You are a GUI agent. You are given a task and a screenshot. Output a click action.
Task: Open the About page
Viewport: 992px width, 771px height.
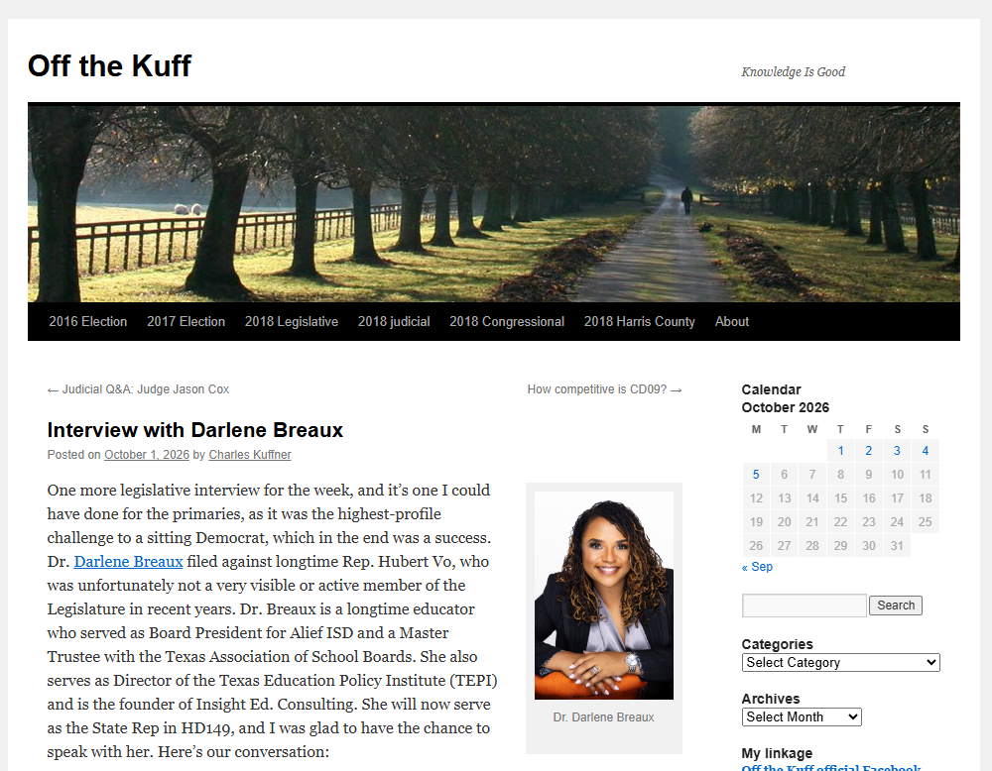[x=732, y=322]
